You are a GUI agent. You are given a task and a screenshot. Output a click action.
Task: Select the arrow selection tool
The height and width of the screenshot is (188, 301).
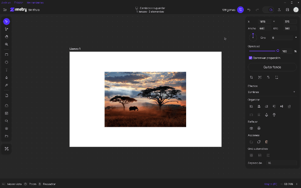(7, 21)
